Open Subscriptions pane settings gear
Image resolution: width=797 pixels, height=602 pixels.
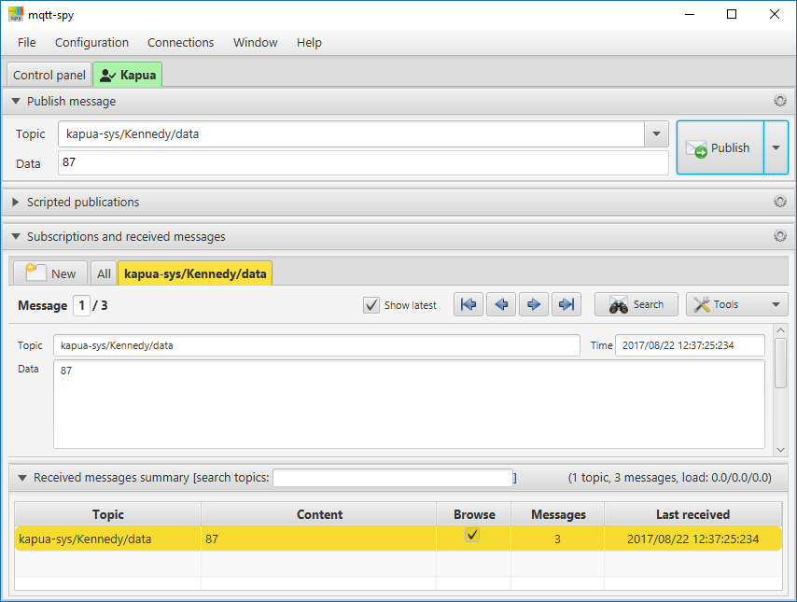[780, 236]
